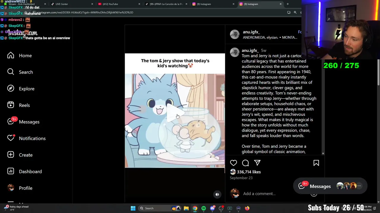Open the green Xbox Game Bar taskbar icon
Image resolution: width=380 pixels, height=213 pixels.
[230, 208]
